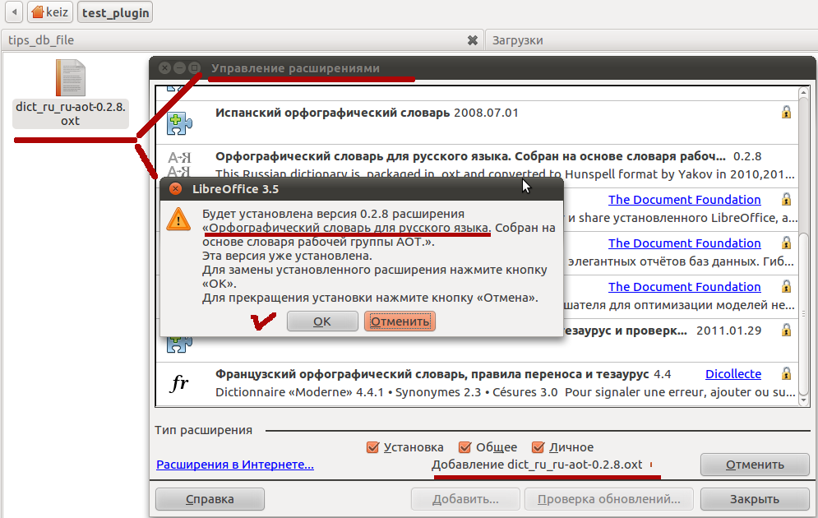This screenshot has height=518, width=818.
Task: Click the lock icon next to Dicollecte
Action: (x=786, y=373)
